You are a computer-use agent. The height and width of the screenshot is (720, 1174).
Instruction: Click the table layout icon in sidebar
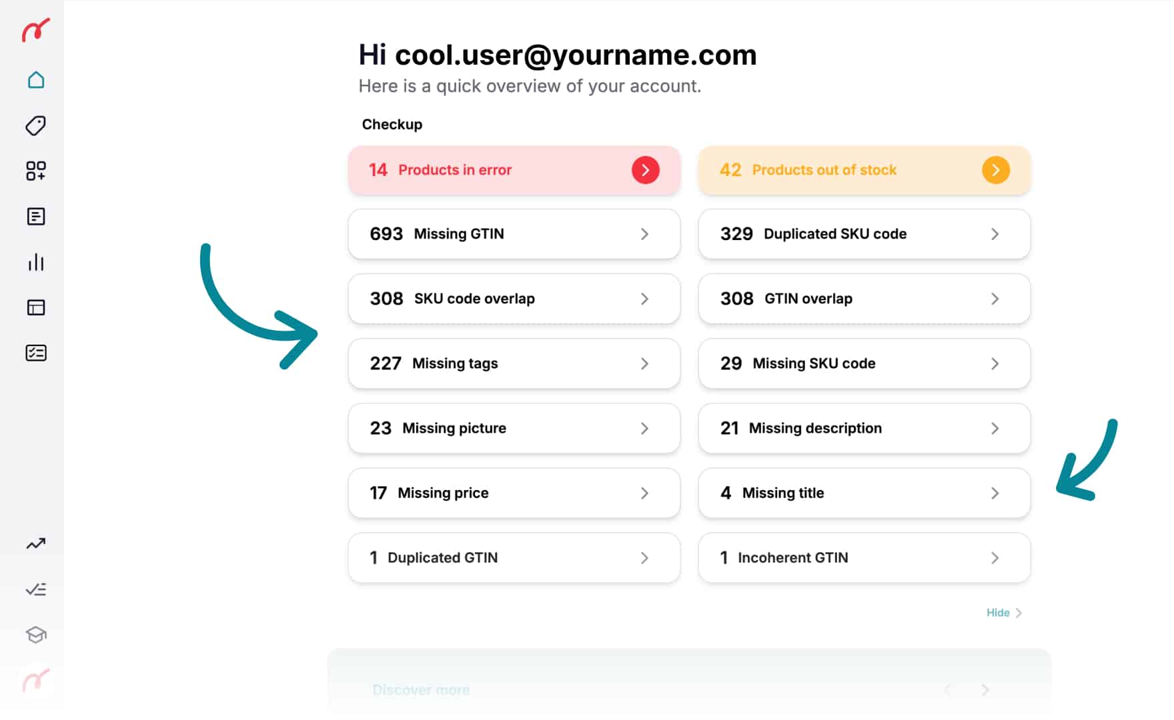36,307
